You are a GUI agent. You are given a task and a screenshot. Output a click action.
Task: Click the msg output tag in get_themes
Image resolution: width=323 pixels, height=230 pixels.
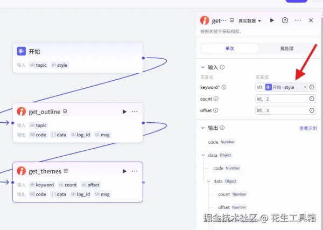pos(102,194)
